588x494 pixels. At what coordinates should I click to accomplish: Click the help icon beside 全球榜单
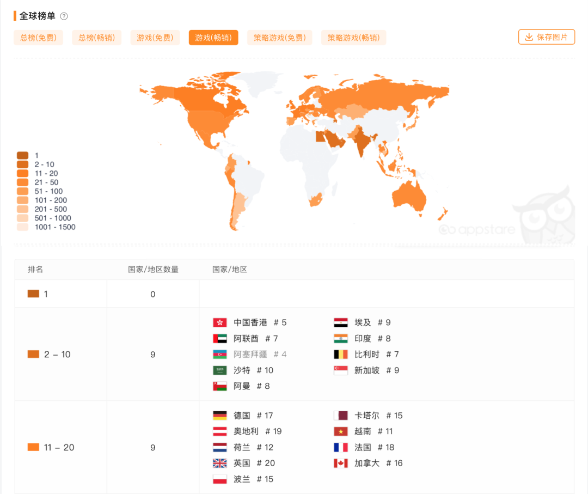coord(64,16)
